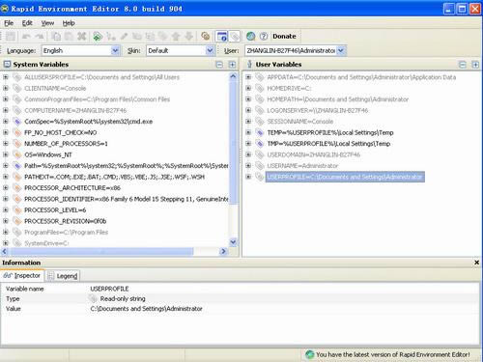Select the HOMEDRIVE=C: row
The height and width of the screenshot is (362, 483).
pyautogui.click(x=289, y=89)
